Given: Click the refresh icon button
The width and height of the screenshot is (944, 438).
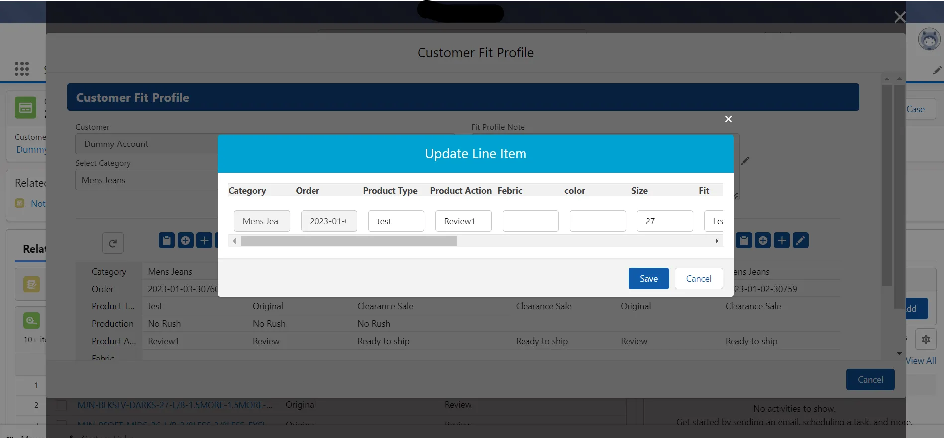Looking at the screenshot, I should click(113, 243).
